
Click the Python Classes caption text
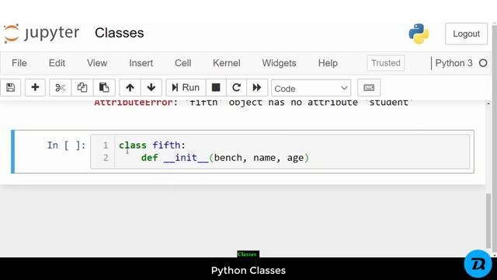point(248,271)
